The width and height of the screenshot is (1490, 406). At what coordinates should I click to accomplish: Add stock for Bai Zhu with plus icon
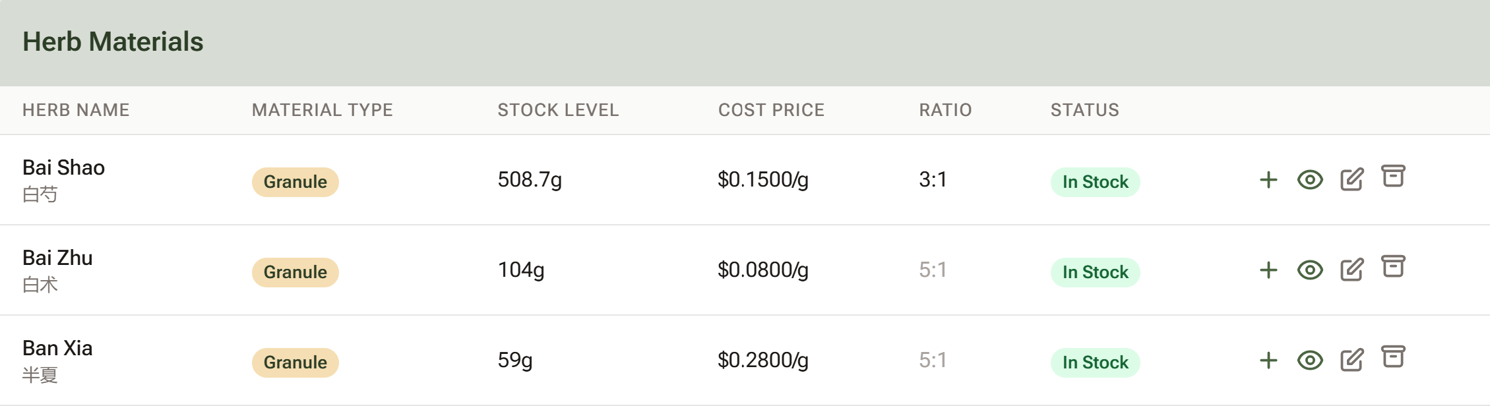point(1268,270)
